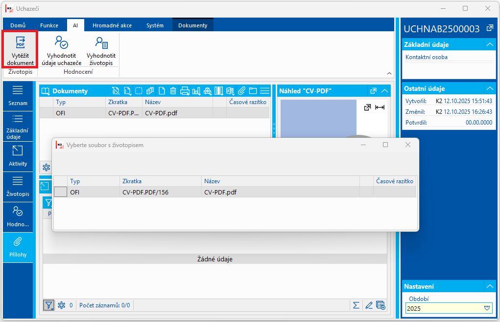Toggle the filter button in the bottom status bar

point(49,305)
